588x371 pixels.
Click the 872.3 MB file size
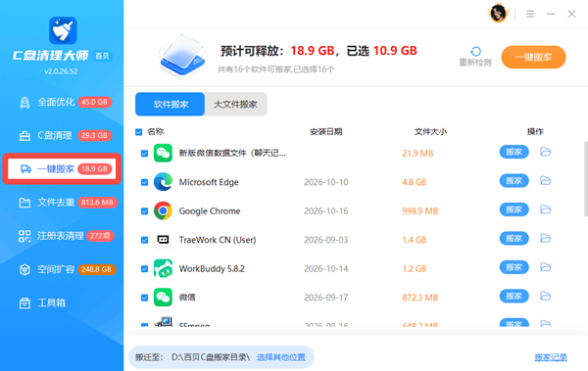(x=420, y=298)
